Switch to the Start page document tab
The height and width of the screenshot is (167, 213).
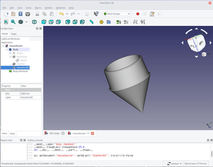coord(54,133)
